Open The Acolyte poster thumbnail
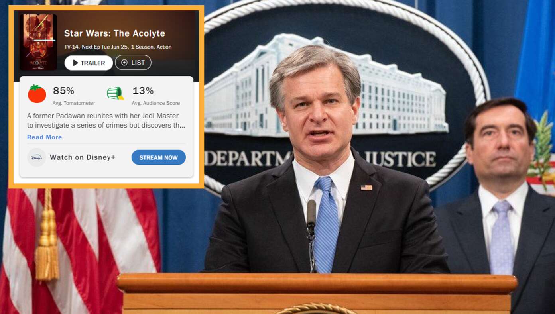The width and height of the screenshot is (555, 314). [x=38, y=42]
